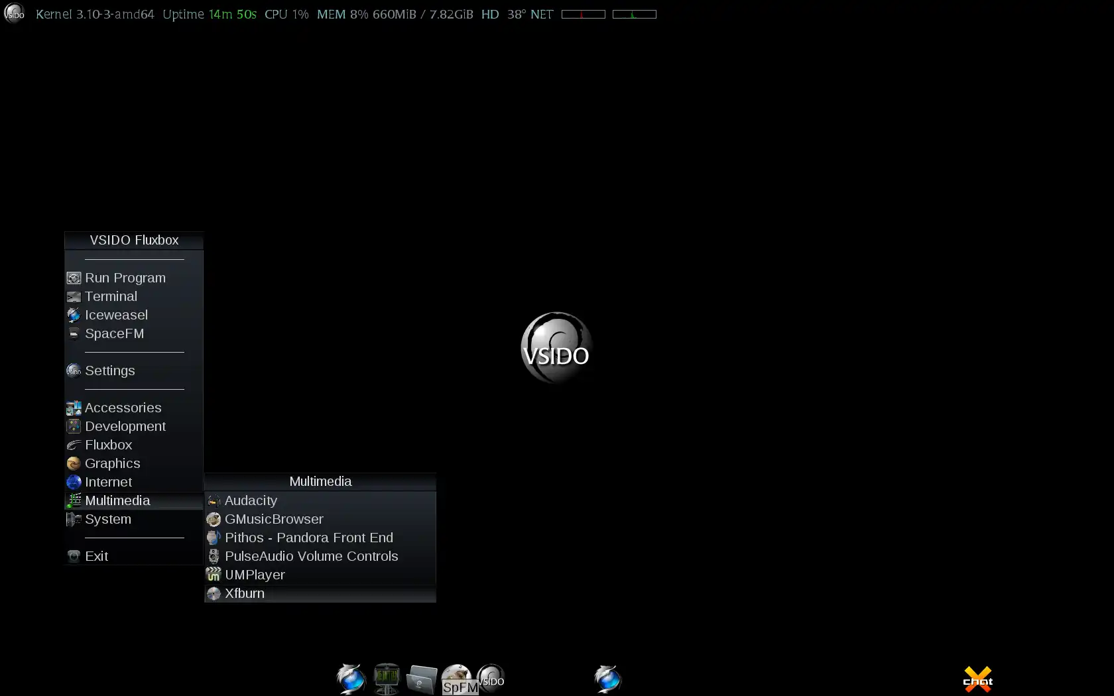
Task: Expand the Development submenu
Action: tap(134, 426)
